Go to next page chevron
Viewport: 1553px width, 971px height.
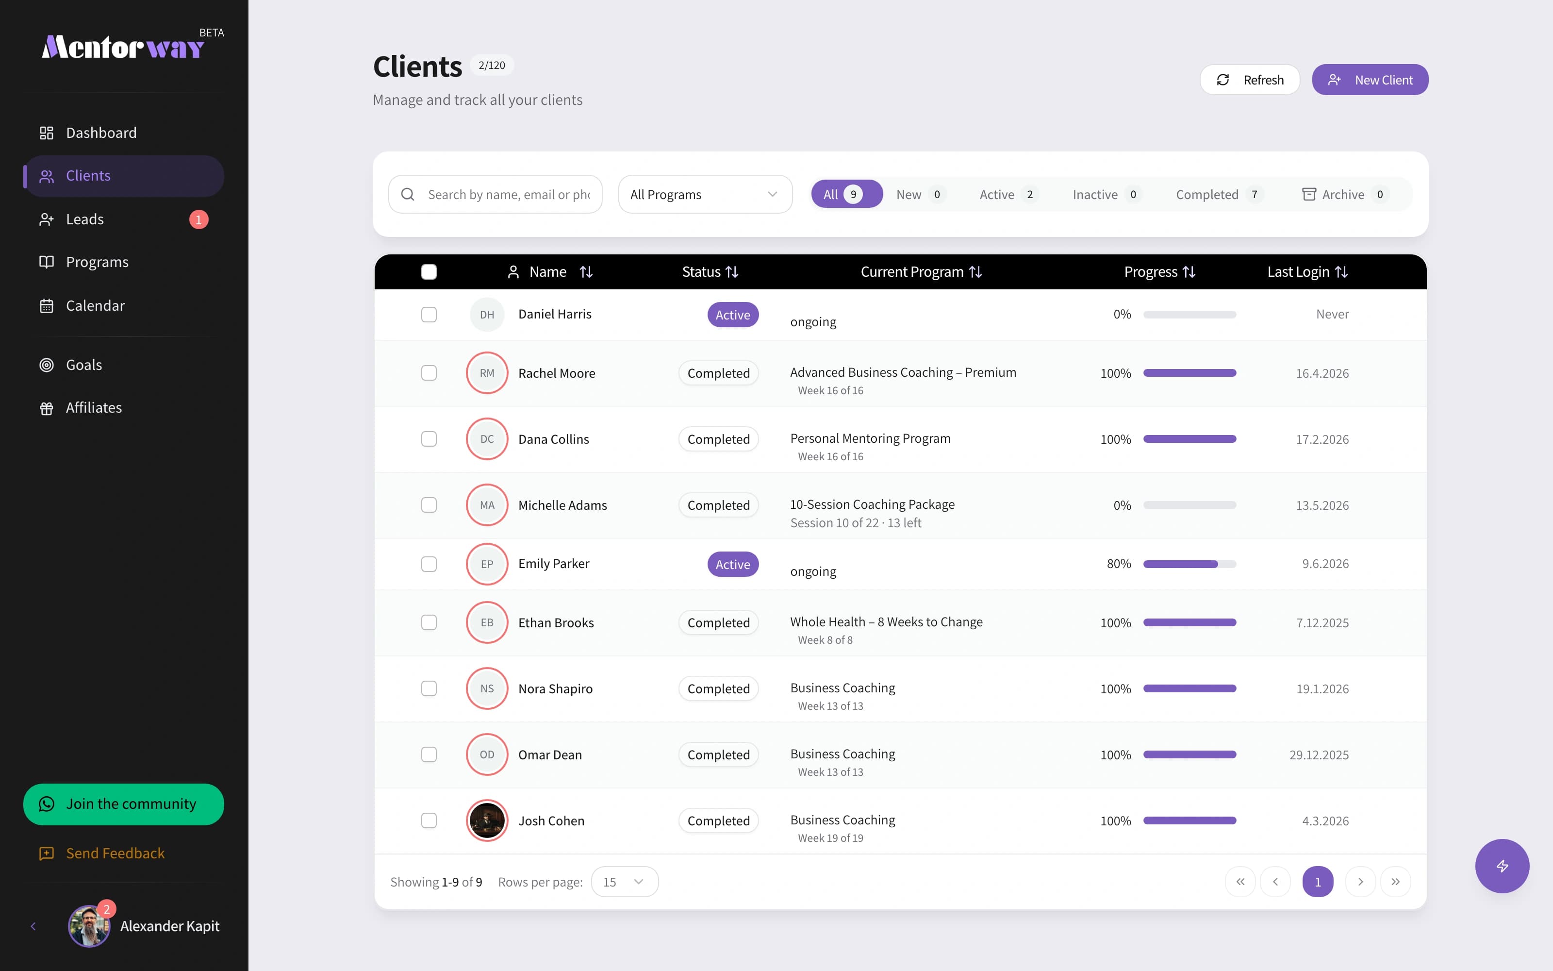1360,882
